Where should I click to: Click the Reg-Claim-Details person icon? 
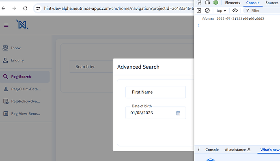(x=6, y=89)
